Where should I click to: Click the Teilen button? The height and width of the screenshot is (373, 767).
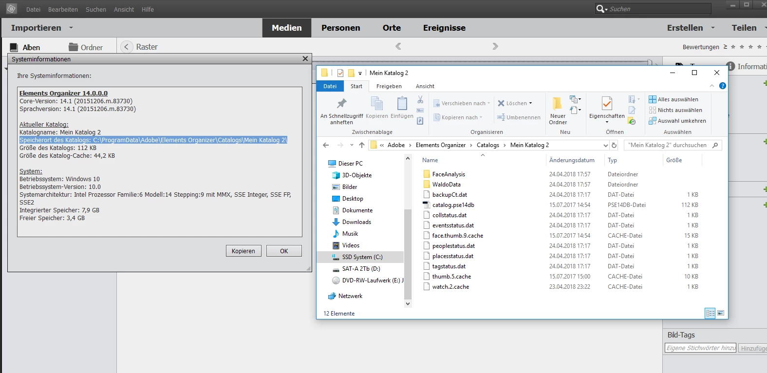pos(744,28)
